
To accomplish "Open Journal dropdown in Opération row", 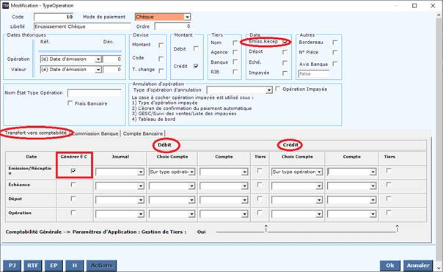I will click(141, 214).
